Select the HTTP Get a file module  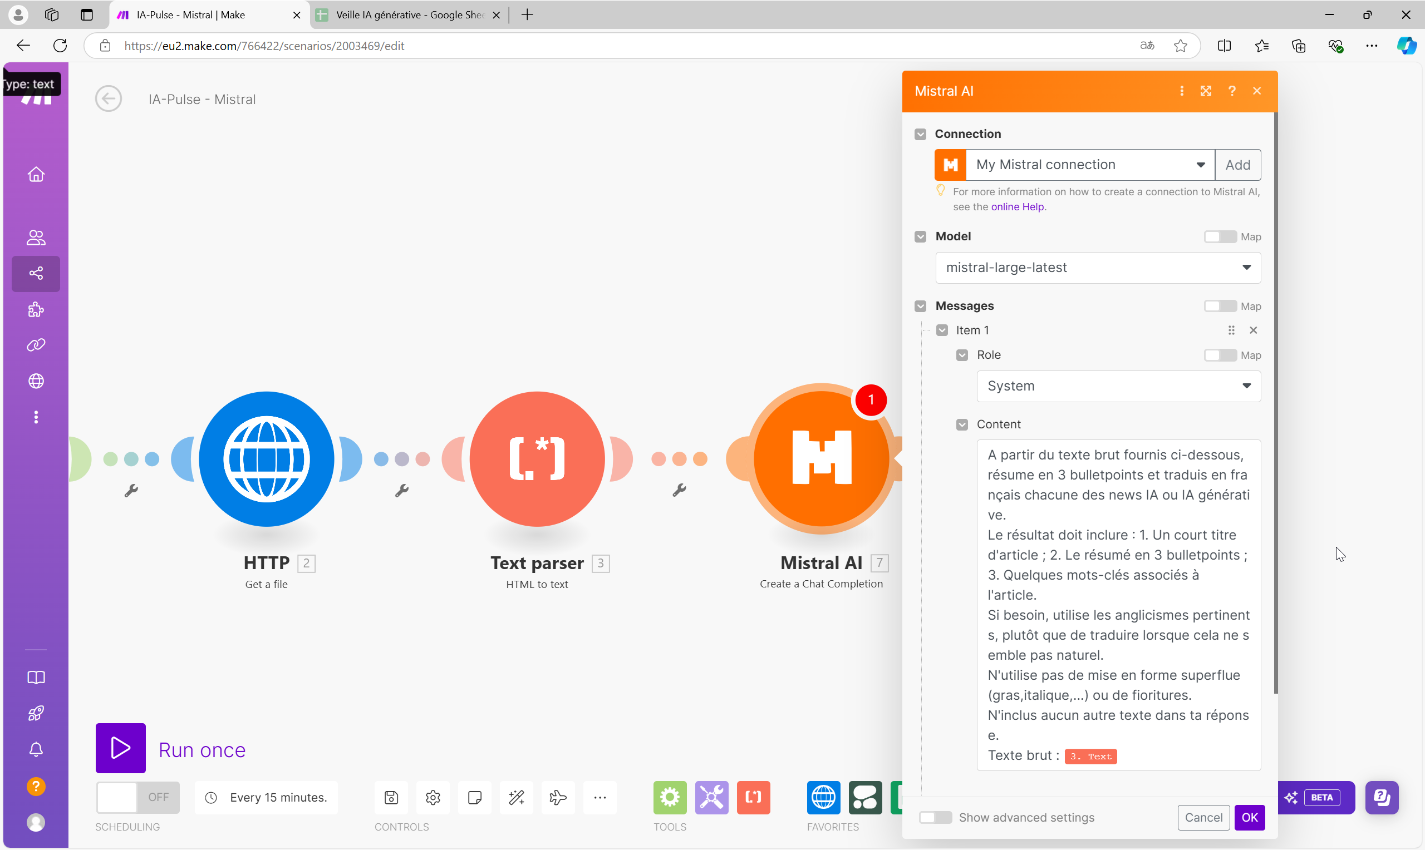[267, 459]
